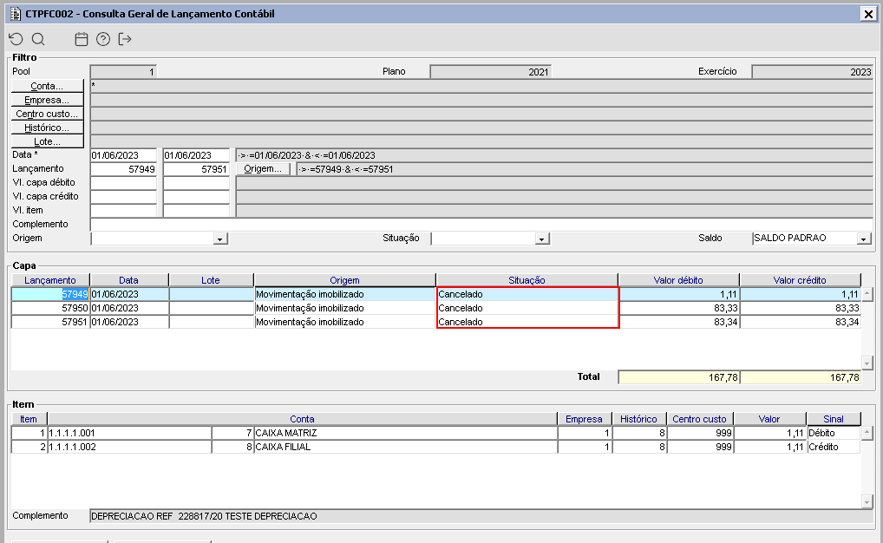Image resolution: width=883 pixels, height=543 pixels.
Task: Click the Lote column header
Action: coord(211,280)
